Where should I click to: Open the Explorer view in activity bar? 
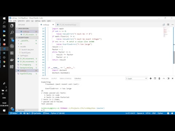tap(12, 26)
